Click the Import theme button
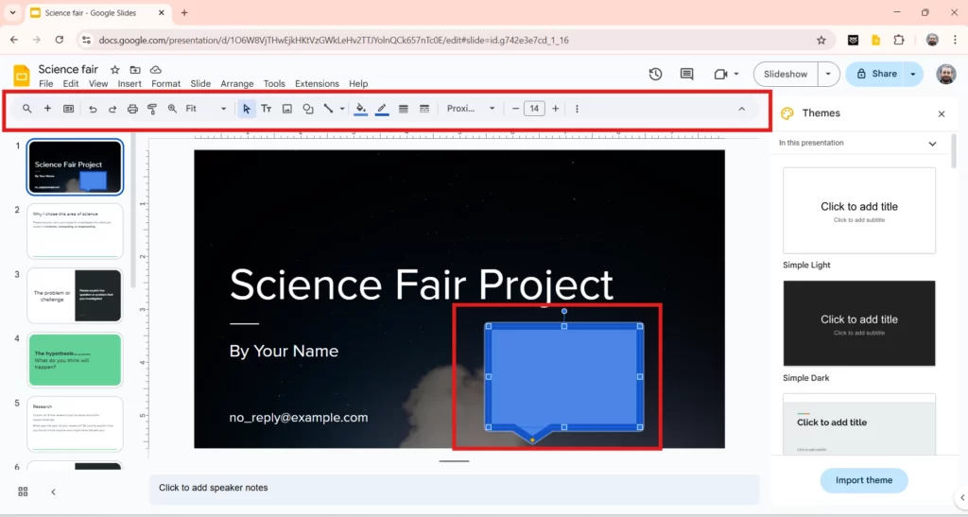The height and width of the screenshot is (517, 968). (x=864, y=480)
